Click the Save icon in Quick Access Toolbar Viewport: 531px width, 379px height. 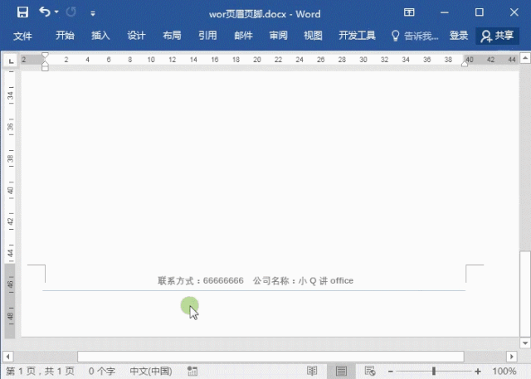click(22, 12)
